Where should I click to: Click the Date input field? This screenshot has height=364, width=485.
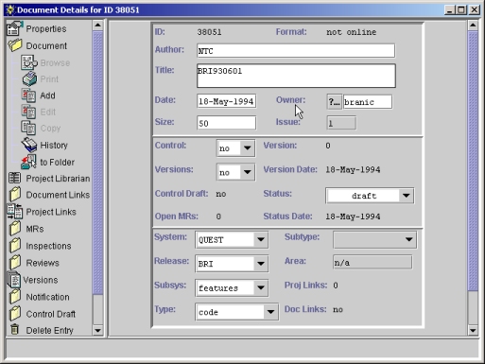point(226,101)
